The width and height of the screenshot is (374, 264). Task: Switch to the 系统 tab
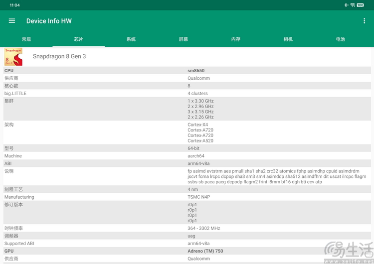click(131, 39)
